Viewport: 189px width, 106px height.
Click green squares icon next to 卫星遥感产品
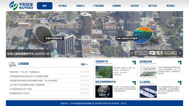click(x=134, y=62)
